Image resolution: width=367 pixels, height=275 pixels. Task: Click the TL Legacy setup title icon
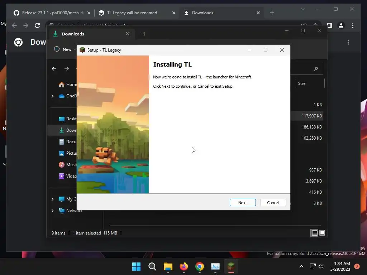82,50
